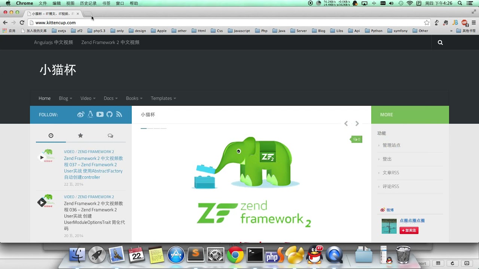Open the RSS feed follow icon

pyautogui.click(x=119, y=114)
